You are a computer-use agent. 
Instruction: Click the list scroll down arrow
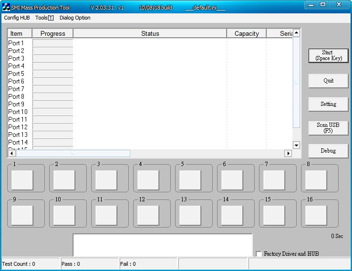click(x=296, y=145)
